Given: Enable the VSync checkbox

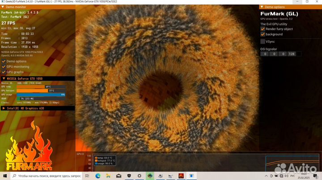Looking at the screenshot, I should pos(263,41).
